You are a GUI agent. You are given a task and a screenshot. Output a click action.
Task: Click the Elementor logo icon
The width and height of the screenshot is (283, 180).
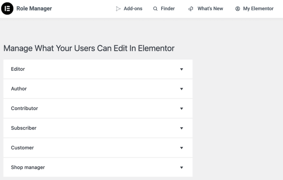[7, 8]
